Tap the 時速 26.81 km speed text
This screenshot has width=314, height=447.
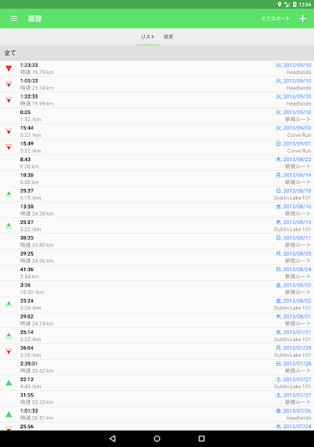[x=37, y=418]
